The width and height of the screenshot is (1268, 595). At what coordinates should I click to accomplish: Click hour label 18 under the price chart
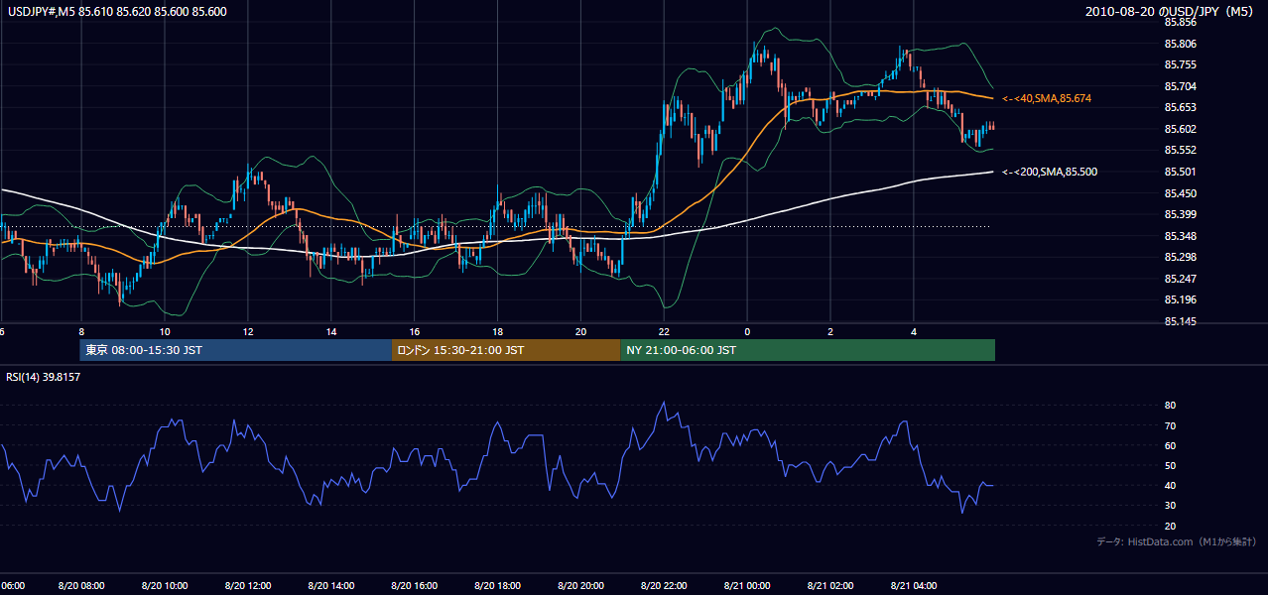point(497,331)
